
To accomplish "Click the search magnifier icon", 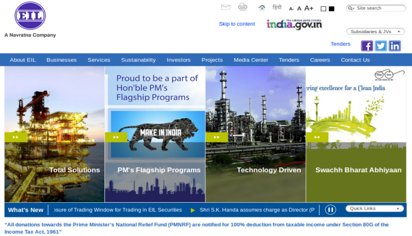I will click(x=350, y=8).
